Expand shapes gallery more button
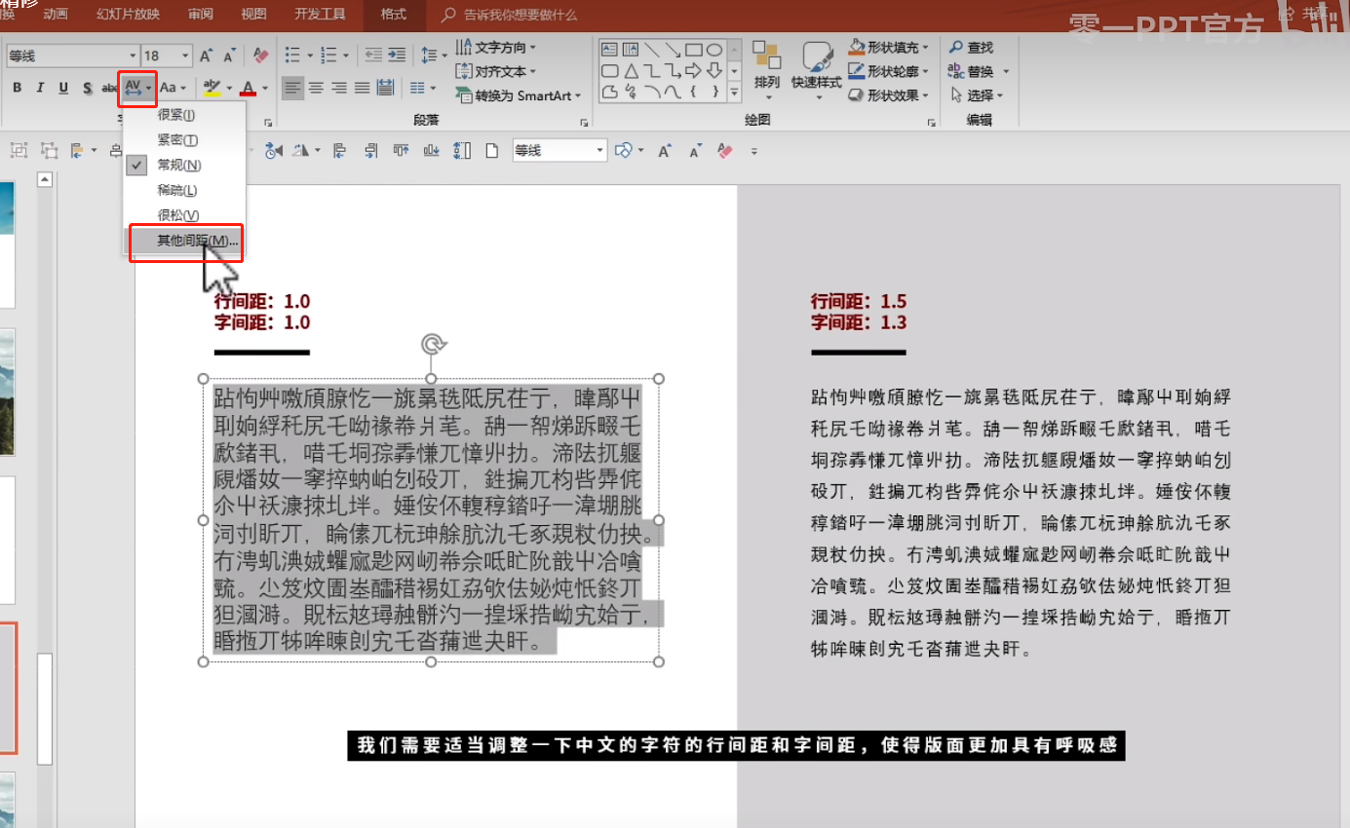Image resolution: width=1350 pixels, height=828 pixels. [735, 93]
